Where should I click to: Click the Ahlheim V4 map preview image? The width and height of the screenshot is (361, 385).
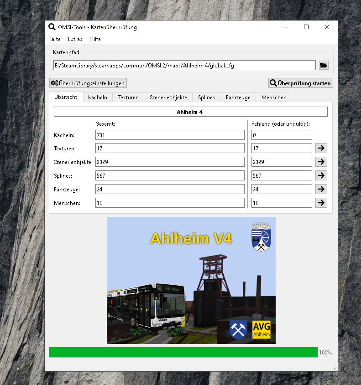[191, 280]
